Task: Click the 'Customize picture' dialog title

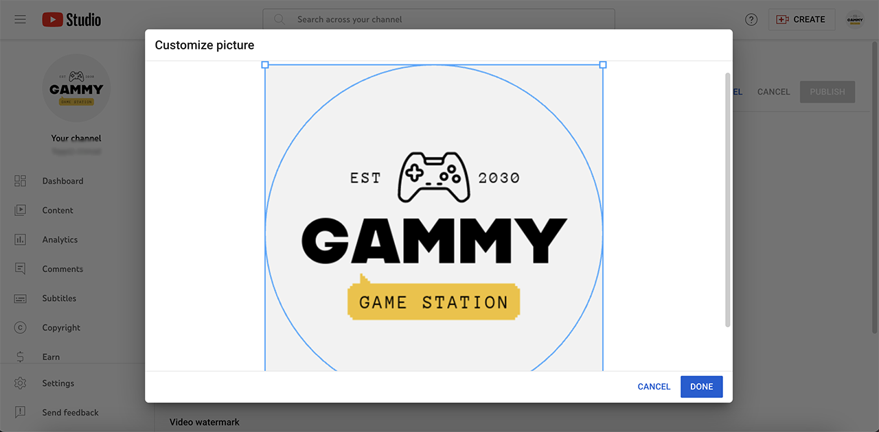Action: tap(205, 45)
